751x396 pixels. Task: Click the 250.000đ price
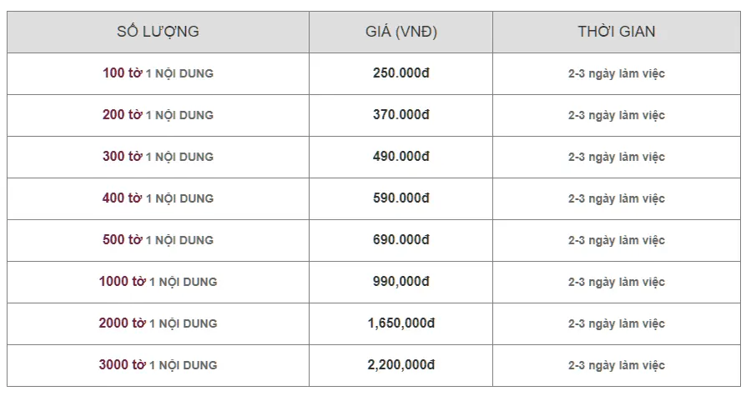click(401, 73)
